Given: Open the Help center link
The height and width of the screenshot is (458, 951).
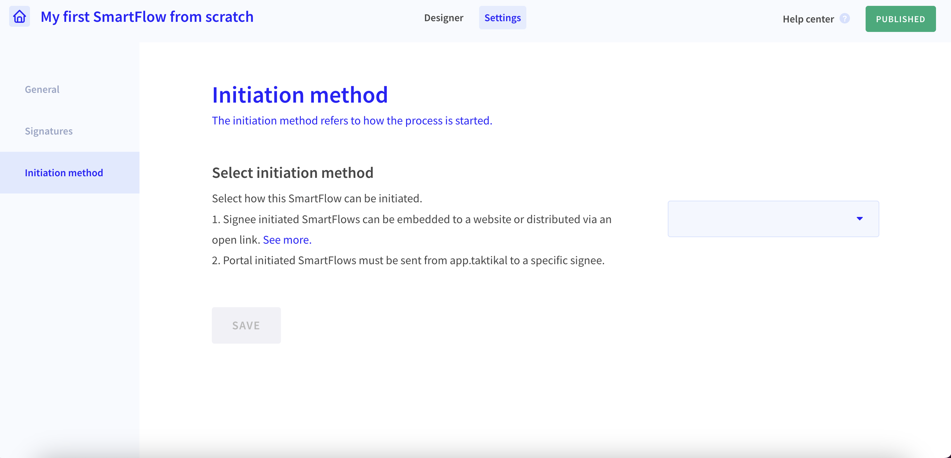Looking at the screenshot, I should pos(808,19).
